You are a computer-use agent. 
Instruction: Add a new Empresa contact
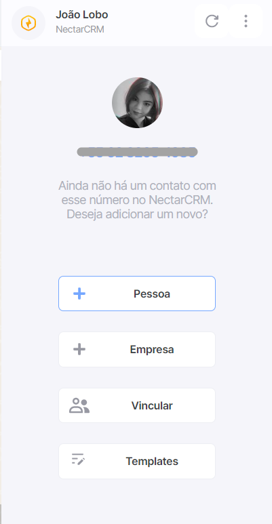pos(137,350)
